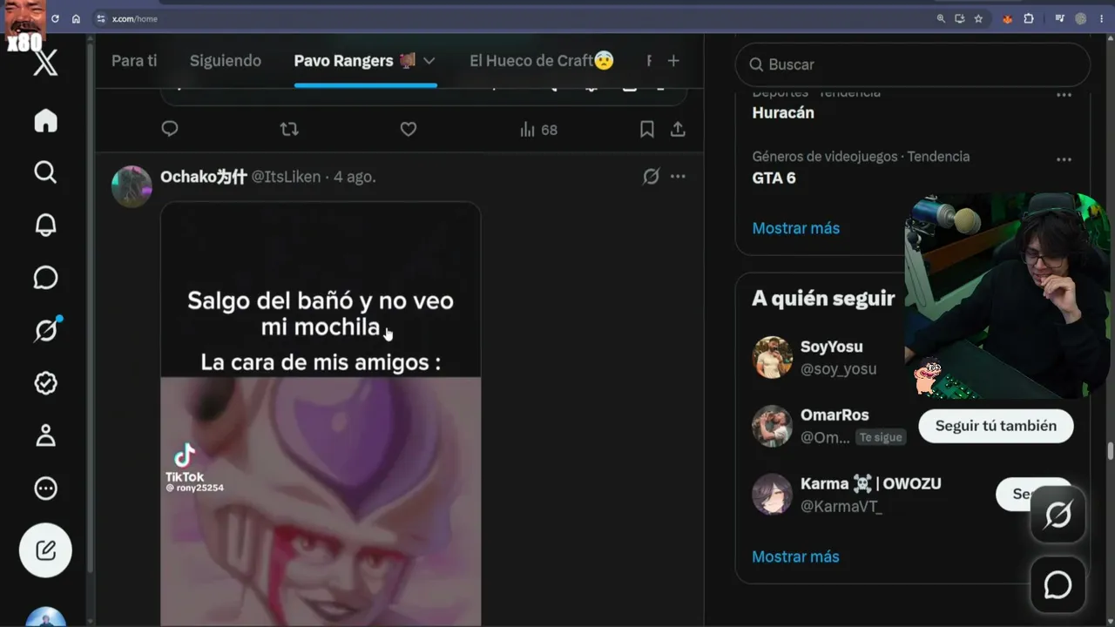Open Profile person icon in sidebar
Screen dimensions: 1115x627
(45, 435)
